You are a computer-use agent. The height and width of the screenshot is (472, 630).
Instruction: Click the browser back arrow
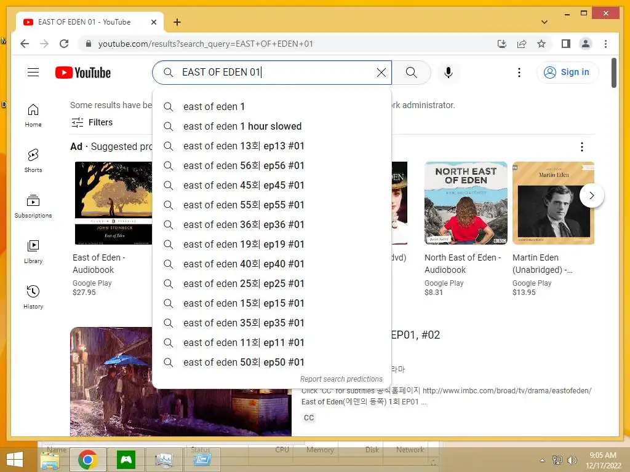(x=25, y=44)
